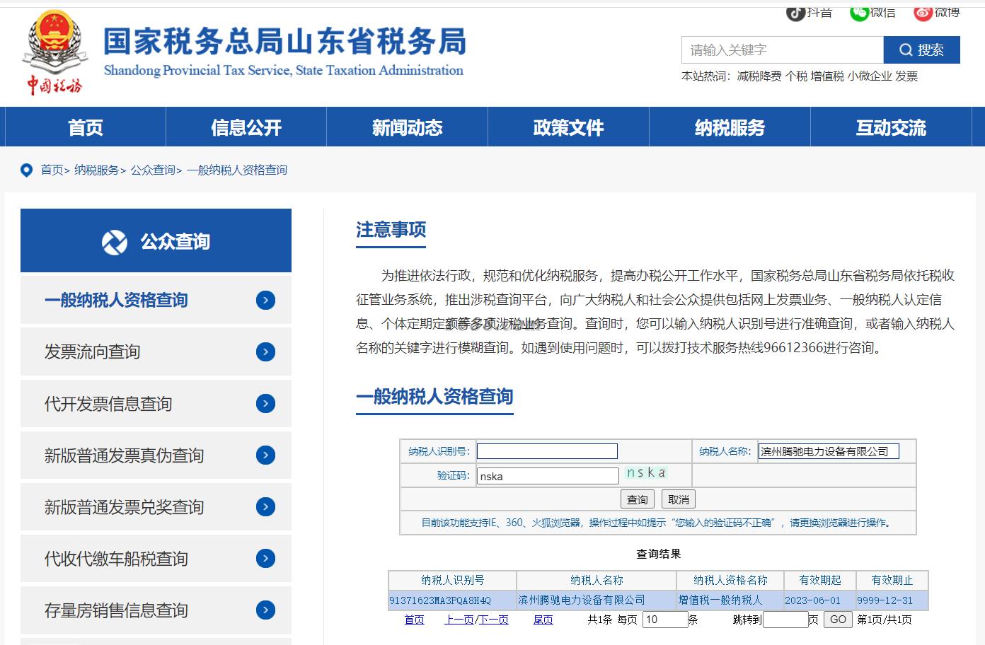Go to the 首页 of results
Screen dimensions: 985x645
pyautogui.click(x=415, y=620)
